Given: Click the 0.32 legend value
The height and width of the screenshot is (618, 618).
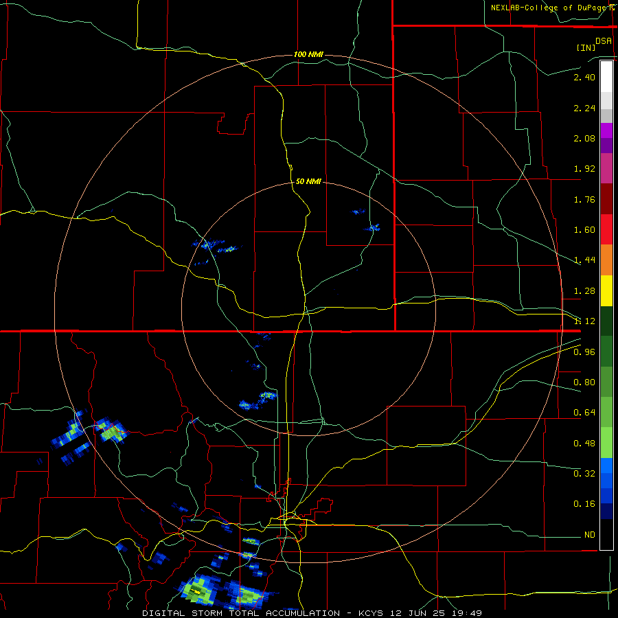Looking at the screenshot, I should tap(584, 473).
